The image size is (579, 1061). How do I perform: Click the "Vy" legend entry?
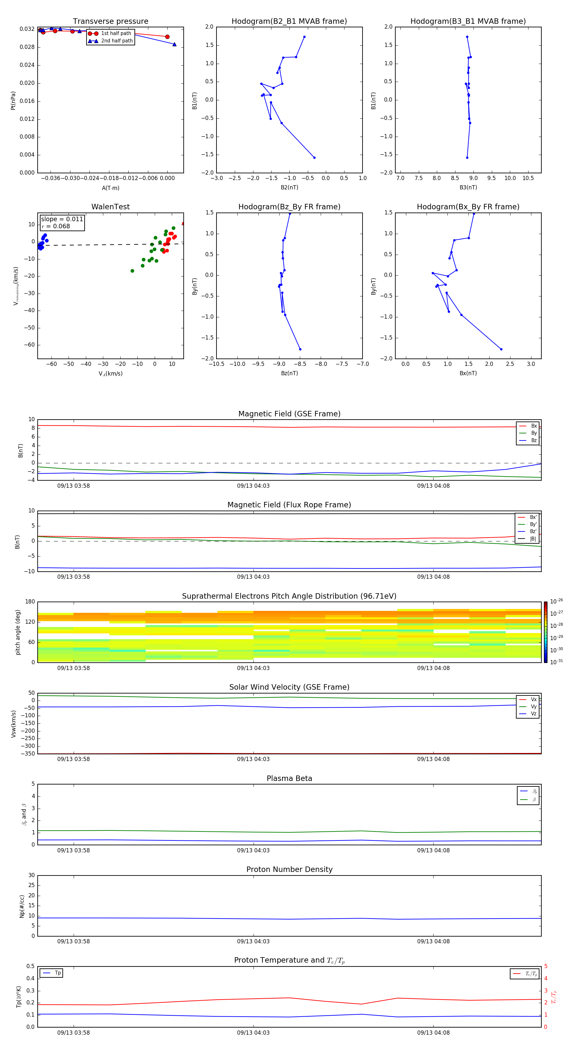528,707
